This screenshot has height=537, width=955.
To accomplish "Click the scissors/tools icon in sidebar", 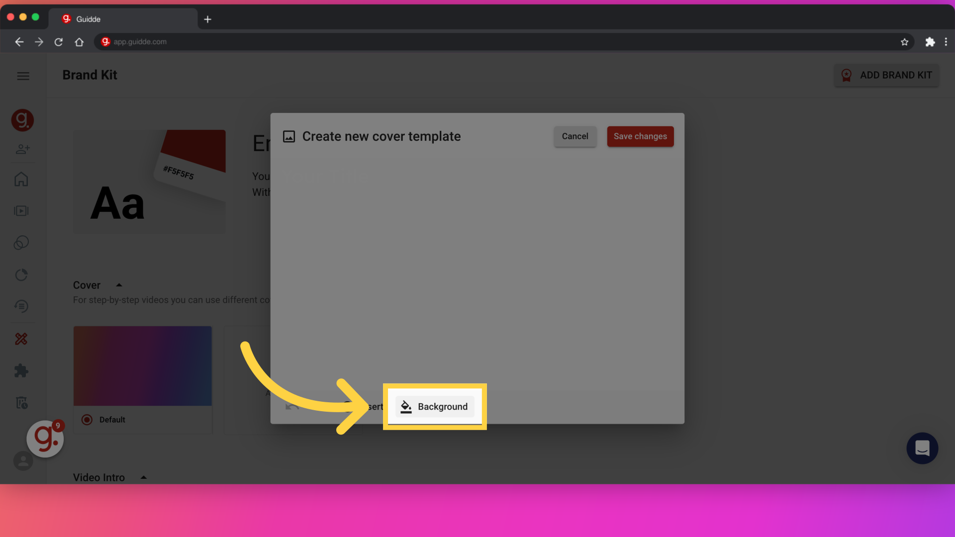I will tap(22, 339).
